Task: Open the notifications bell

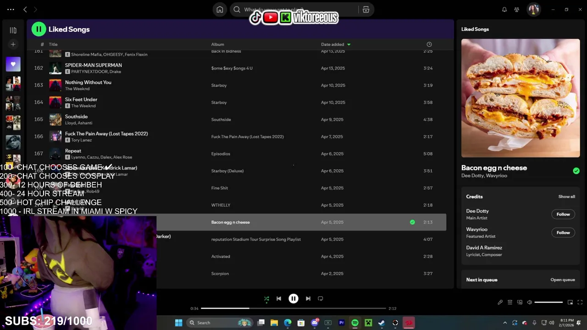Action: (504, 10)
